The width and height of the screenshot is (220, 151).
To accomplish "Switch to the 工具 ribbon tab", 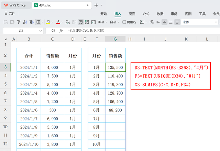I will point(202,14).
